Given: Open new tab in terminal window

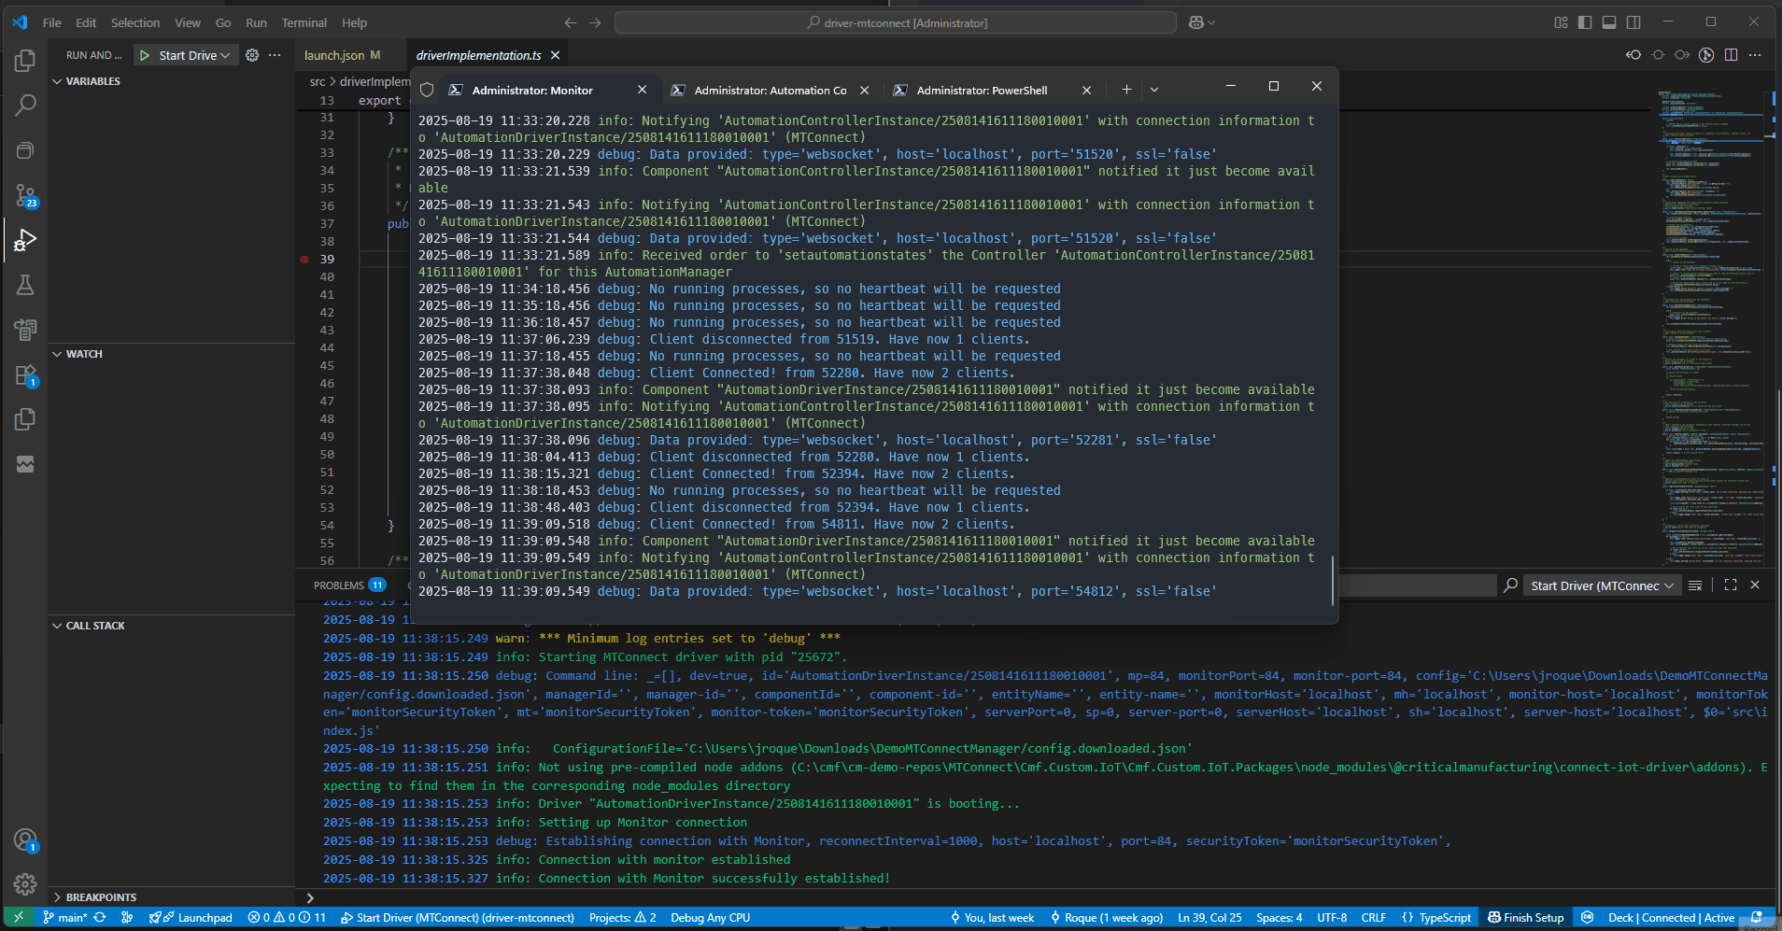Looking at the screenshot, I should [1126, 90].
